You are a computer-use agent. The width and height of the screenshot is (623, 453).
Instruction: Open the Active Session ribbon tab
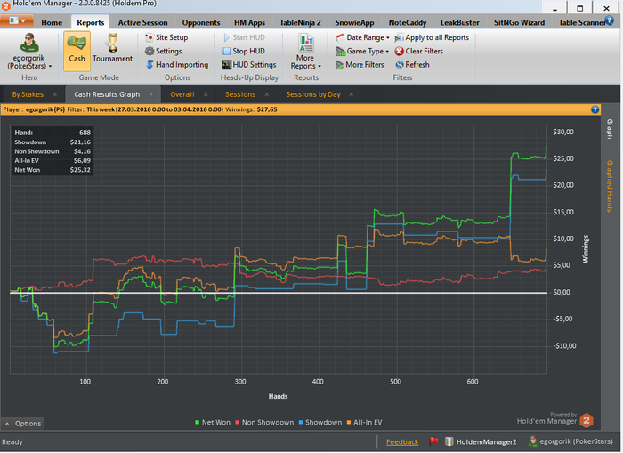[142, 22]
